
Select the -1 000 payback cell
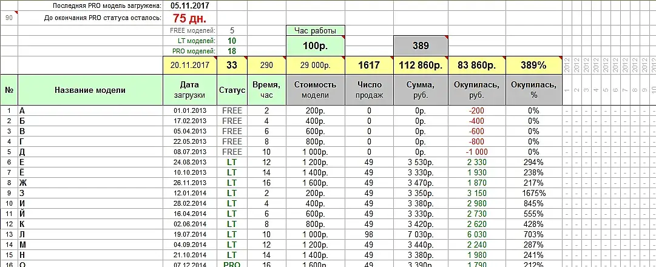click(477, 152)
